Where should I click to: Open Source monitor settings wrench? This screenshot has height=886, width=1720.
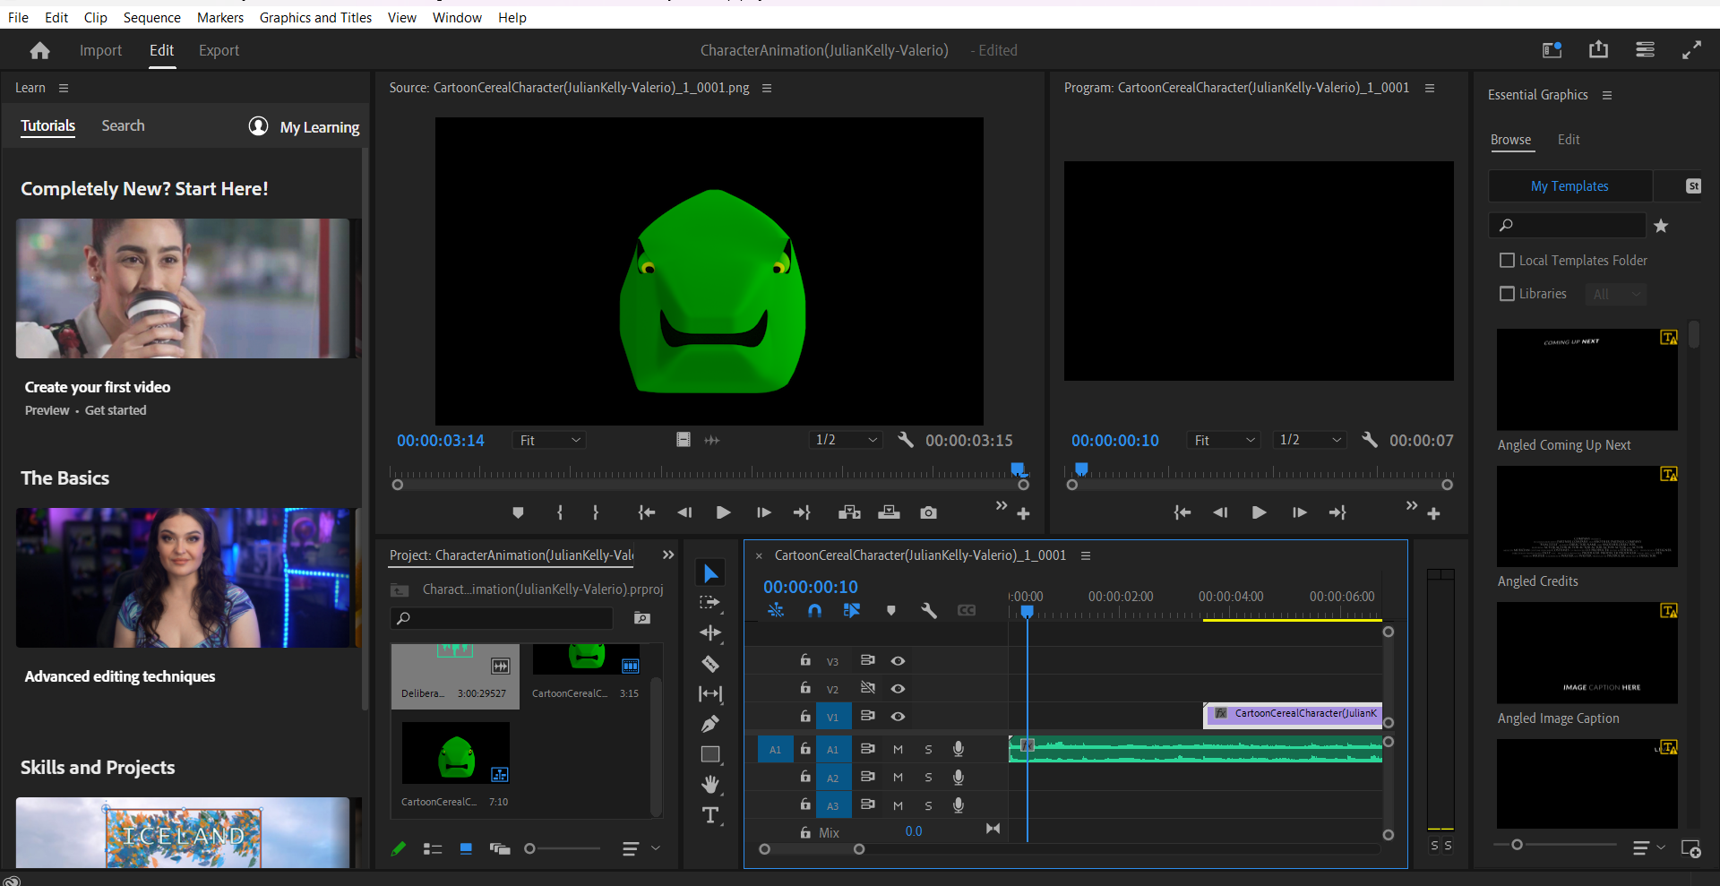[x=906, y=440]
